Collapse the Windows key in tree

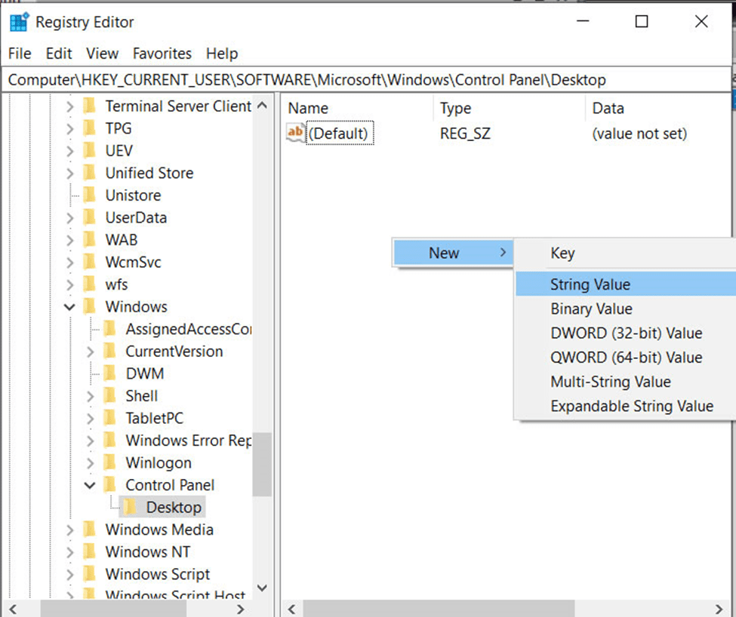tap(69, 307)
